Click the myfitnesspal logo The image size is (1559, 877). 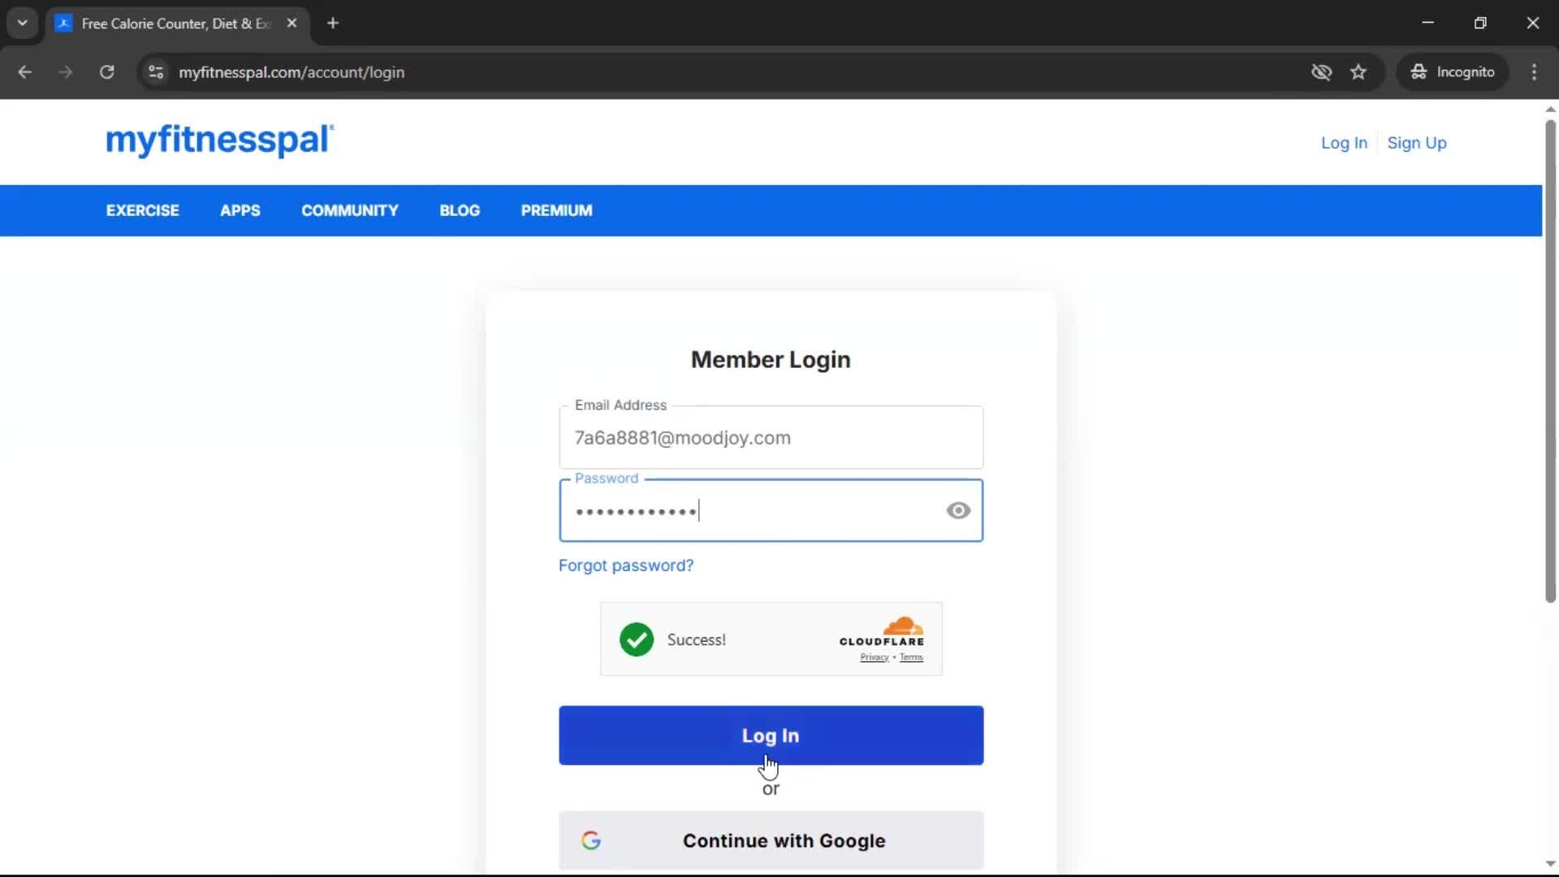220,140
